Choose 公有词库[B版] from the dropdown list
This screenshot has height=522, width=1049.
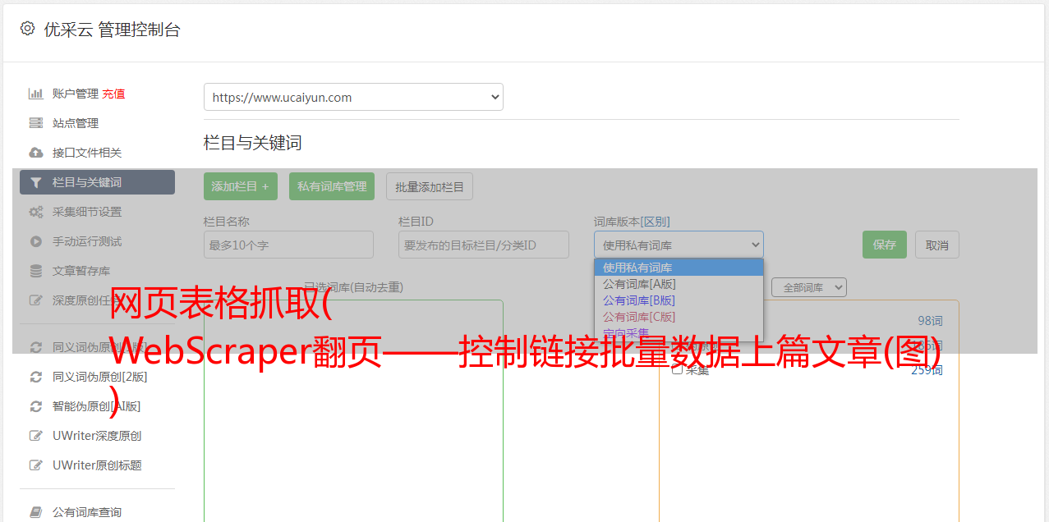point(679,300)
